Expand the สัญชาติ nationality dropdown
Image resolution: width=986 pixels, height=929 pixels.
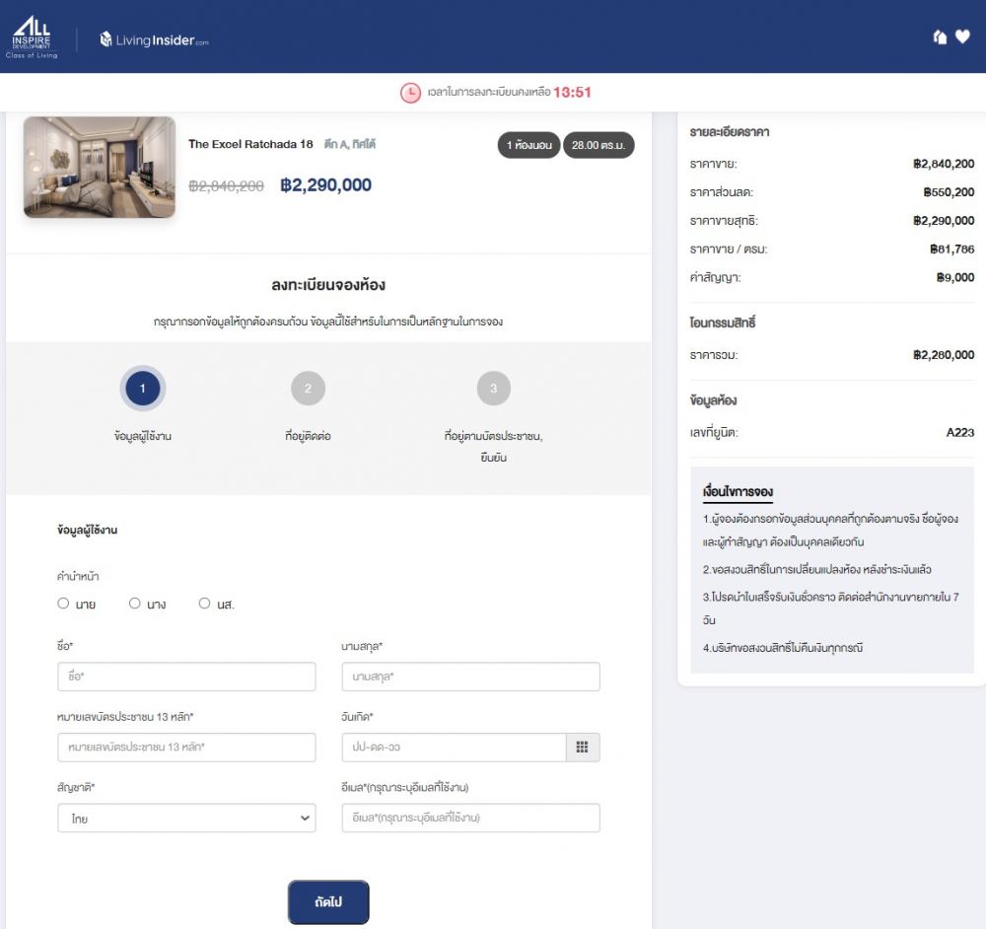(186, 819)
